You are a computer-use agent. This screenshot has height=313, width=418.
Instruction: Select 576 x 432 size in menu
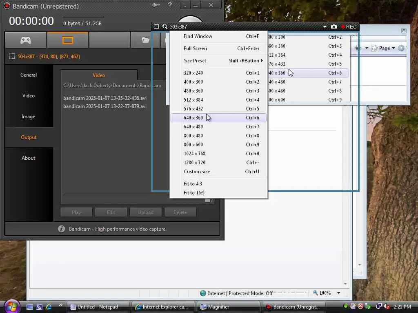[x=218, y=109]
